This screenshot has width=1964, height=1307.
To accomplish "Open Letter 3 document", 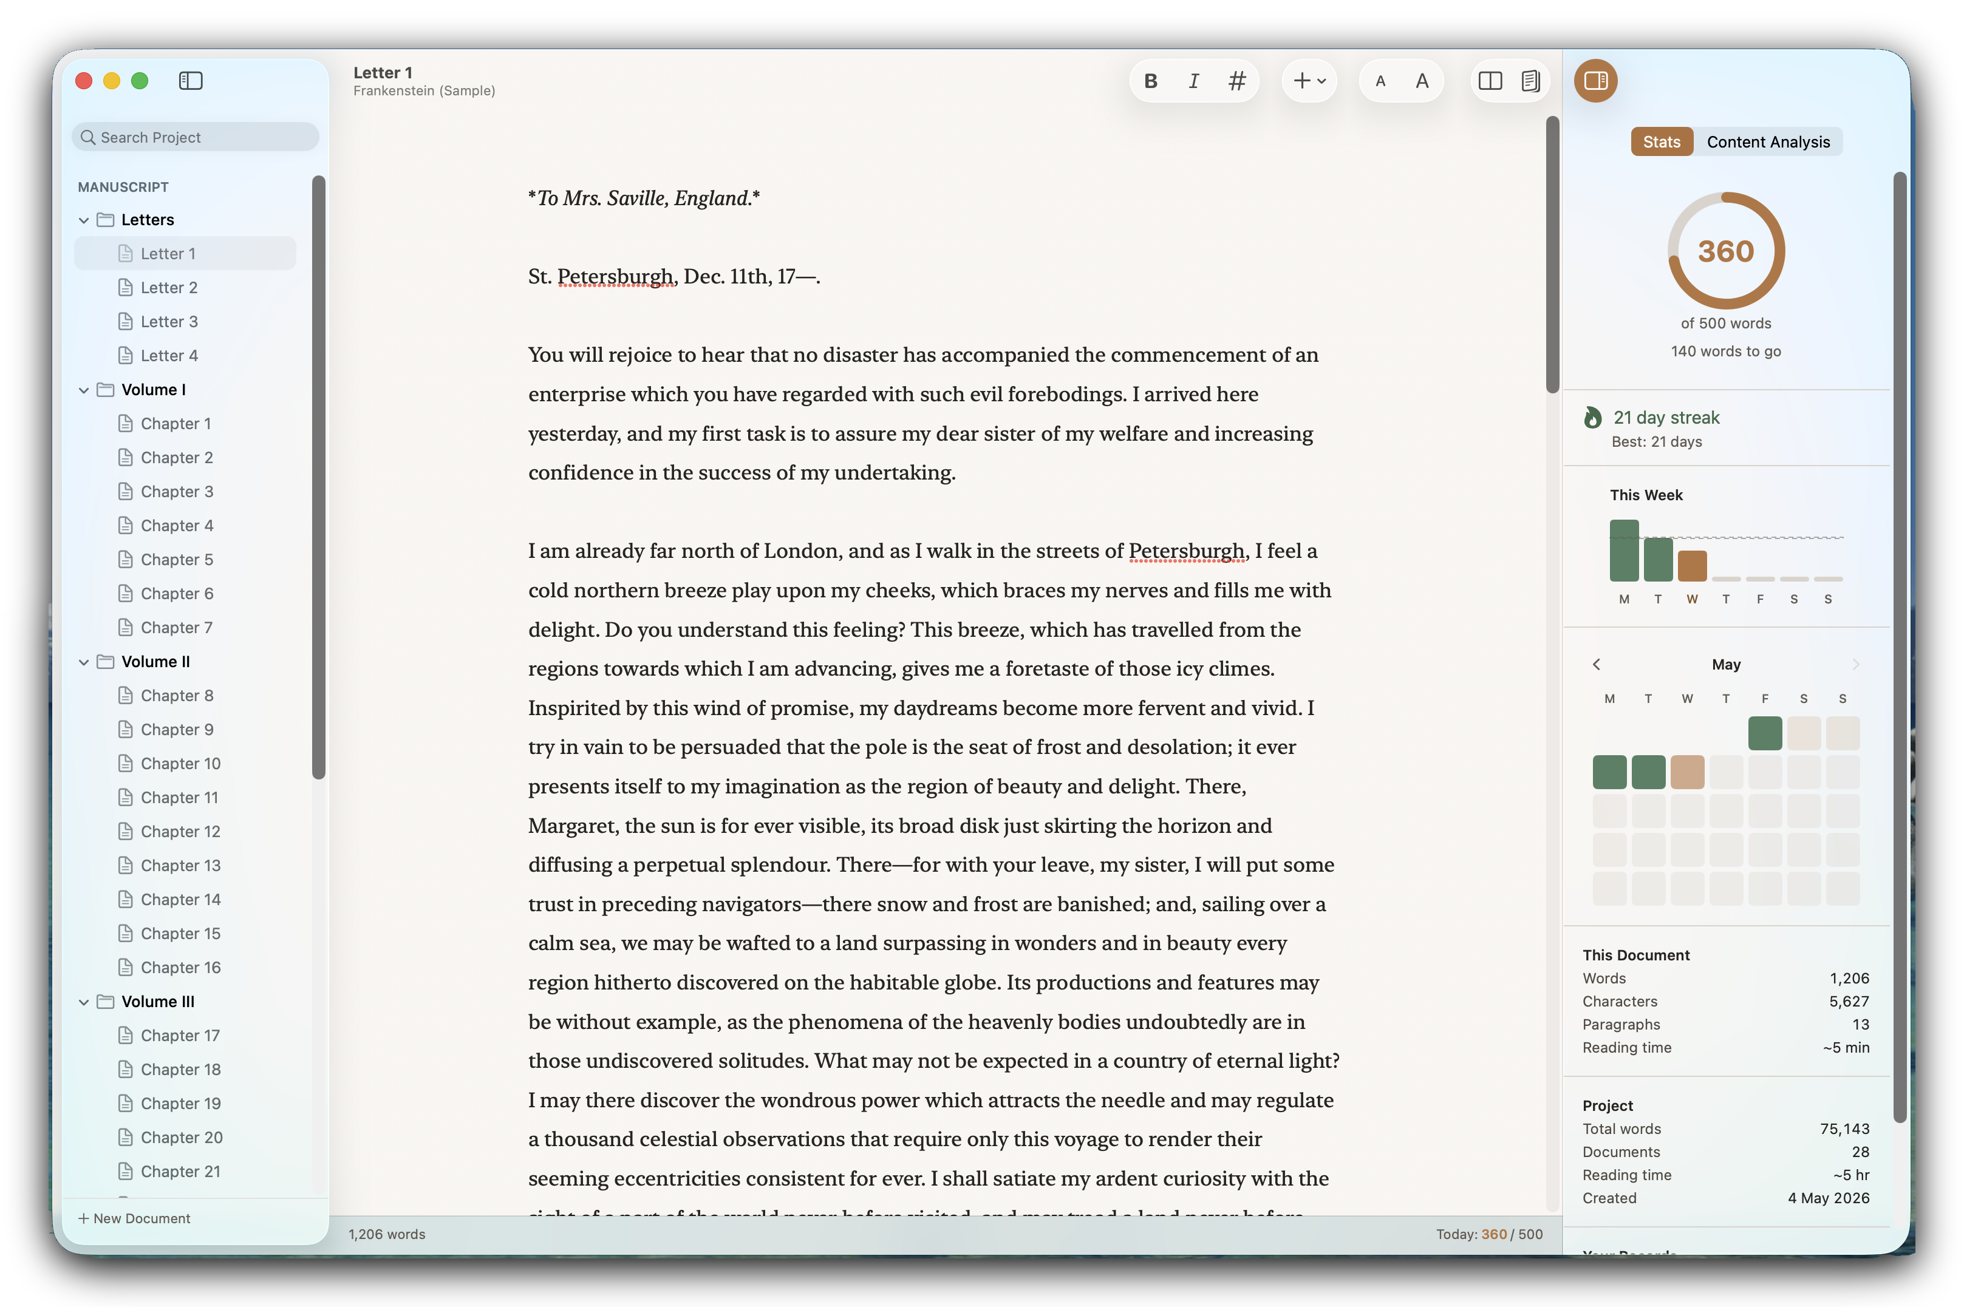I will 185,322.
